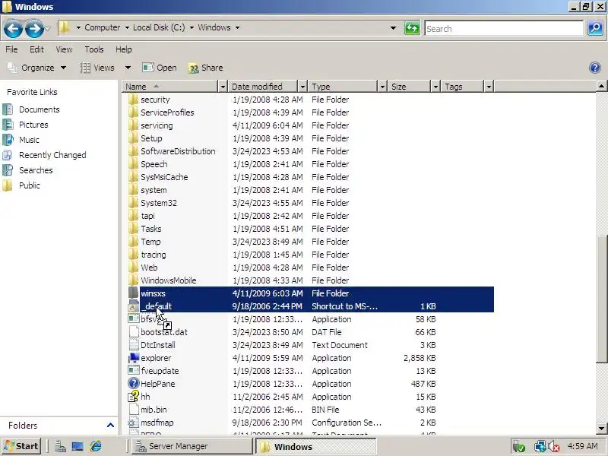Go forward with the Forward arrow button
Screen dimensions: 608x456
[34, 28]
